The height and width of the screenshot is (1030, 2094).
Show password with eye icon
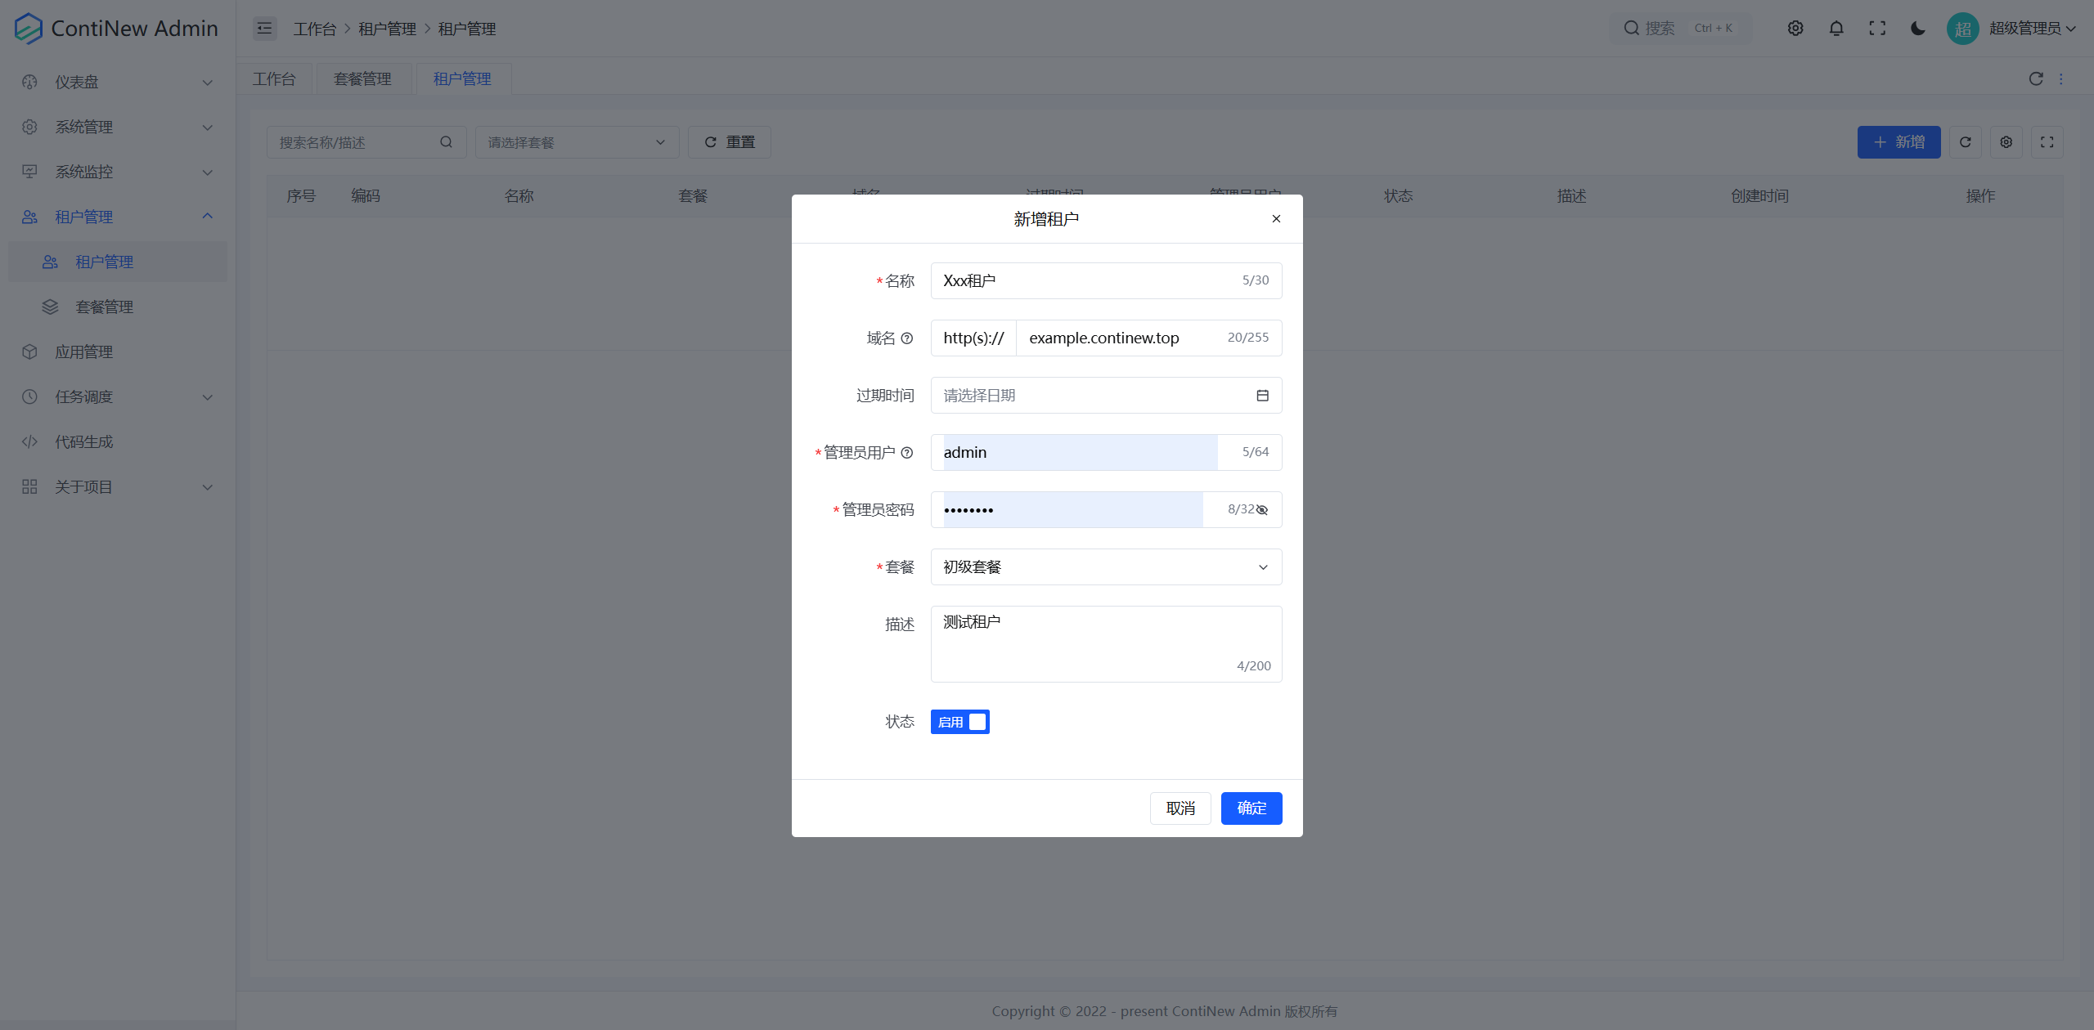pyautogui.click(x=1263, y=510)
